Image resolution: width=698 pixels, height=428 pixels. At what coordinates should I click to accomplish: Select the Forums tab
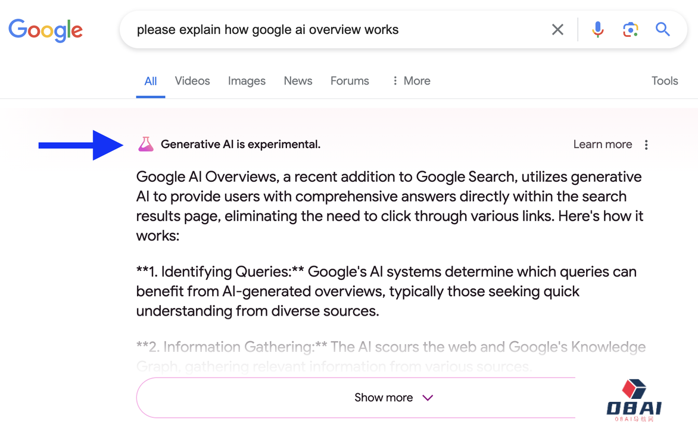(350, 81)
